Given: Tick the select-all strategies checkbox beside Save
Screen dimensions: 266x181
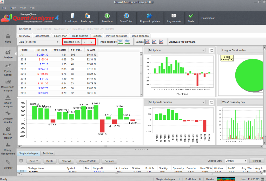Looking at the screenshot, I should [21, 161].
